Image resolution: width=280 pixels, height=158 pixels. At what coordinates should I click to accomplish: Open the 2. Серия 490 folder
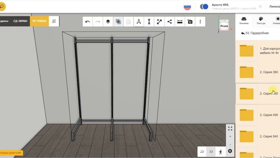[258, 115]
